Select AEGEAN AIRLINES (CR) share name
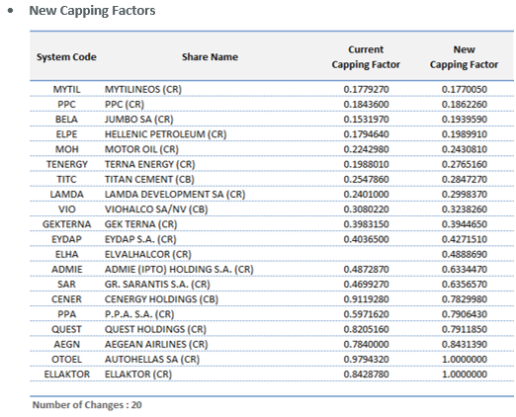 (x=156, y=345)
